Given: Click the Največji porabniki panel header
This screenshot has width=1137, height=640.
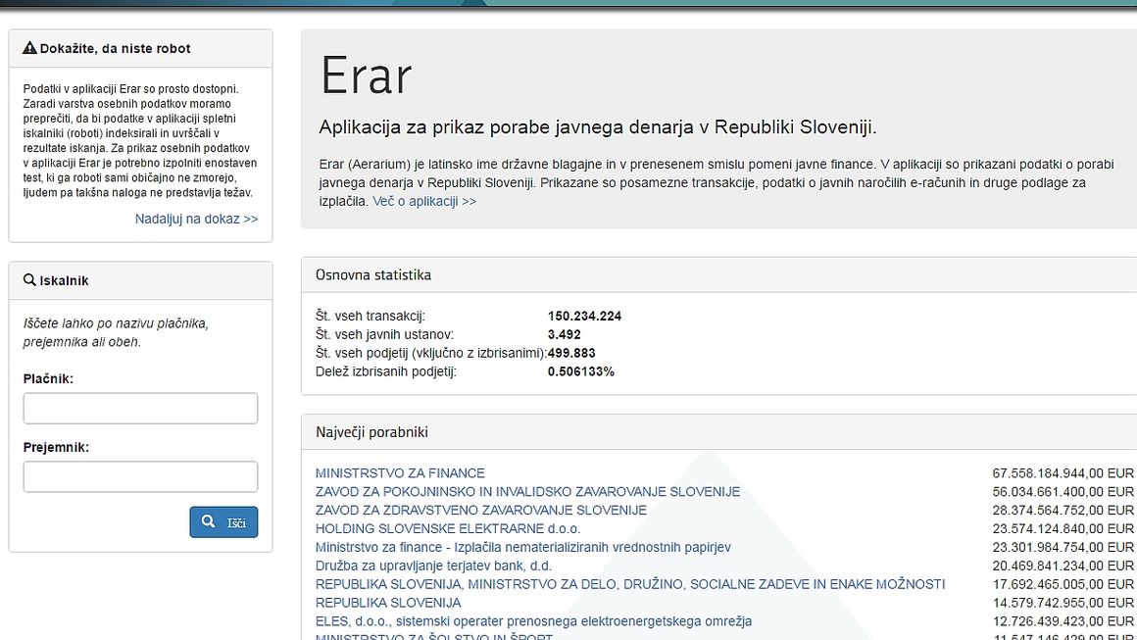Looking at the screenshot, I should pyautogui.click(x=371, y=432).
